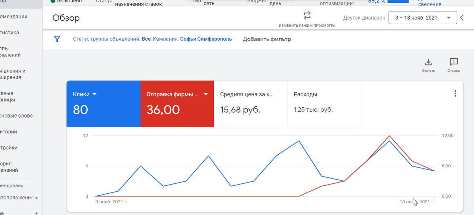Click the 3 нояб. 2021 г. axis label
474x215 pixels.
coord(112,202)
